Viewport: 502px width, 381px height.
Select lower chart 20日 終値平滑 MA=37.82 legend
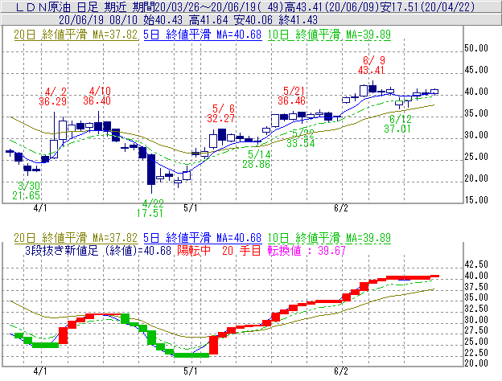pyautogui.click(x=76, y=238)
